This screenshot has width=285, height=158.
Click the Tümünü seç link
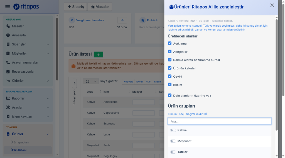pyautogui.click(x=176, y=114)
